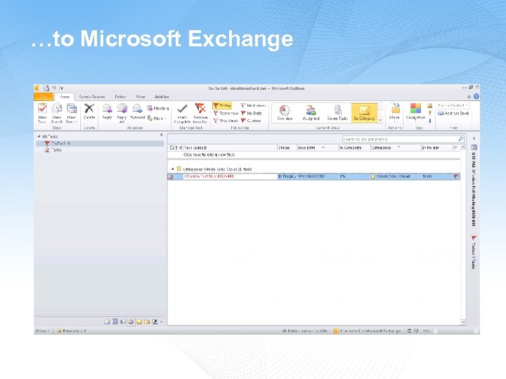Click the search magnifier icon
The image size is (506, 379).
click(461, 139)
